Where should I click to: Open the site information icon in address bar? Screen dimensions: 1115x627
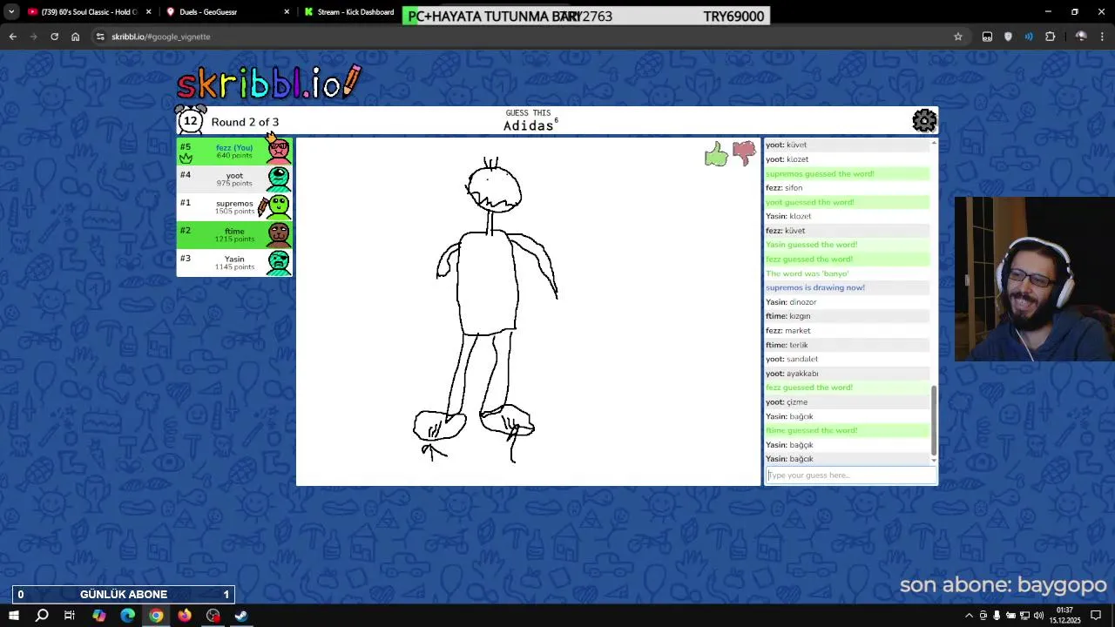click(x=100, y=37)
